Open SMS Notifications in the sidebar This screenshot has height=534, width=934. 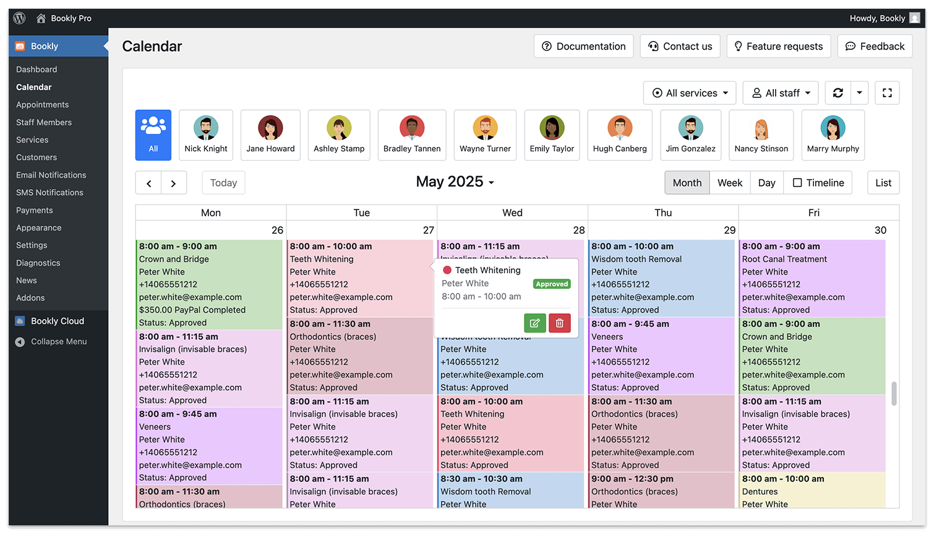point(49,193)
